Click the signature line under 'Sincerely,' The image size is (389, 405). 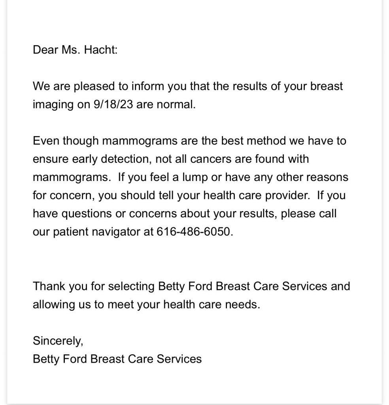click(x=117, y=359)
